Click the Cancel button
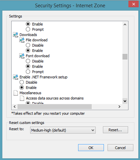 coord(120,148)
